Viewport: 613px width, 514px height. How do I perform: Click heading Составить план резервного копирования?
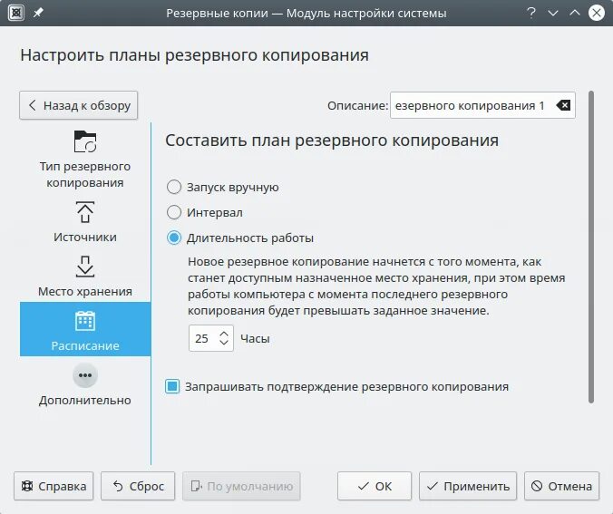(x=332, y=141)
